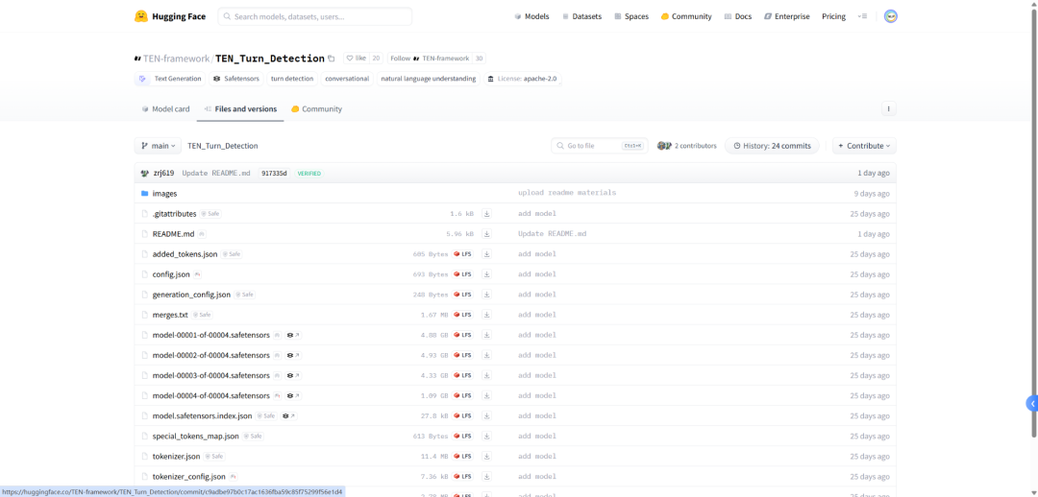Open commit hash 917335d
1038x497 pixels.
275,173
